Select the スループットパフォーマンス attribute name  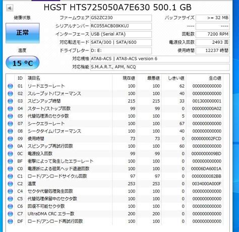click(54, 93)
